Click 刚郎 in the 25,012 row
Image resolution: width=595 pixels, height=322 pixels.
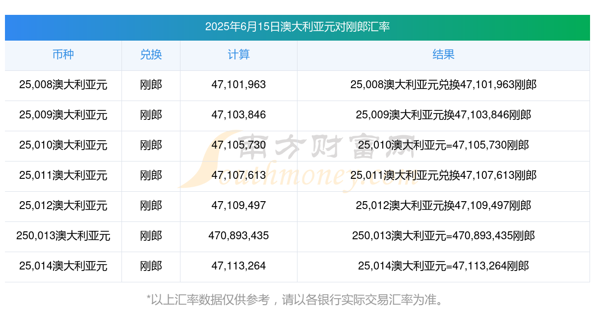[151, 206]
